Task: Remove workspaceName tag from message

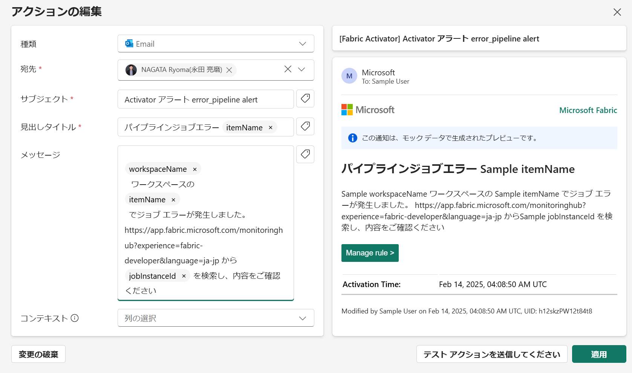Action: pos(195,170)
